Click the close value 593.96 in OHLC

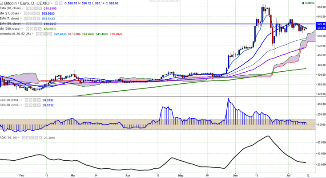click(x=113, y=4)
